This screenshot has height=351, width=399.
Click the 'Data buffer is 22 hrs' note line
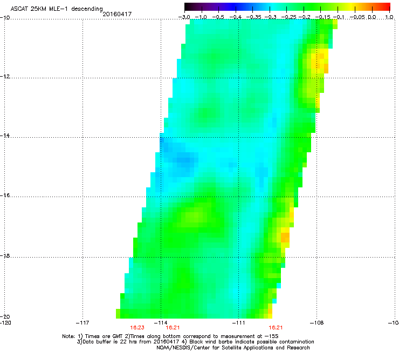196,342
